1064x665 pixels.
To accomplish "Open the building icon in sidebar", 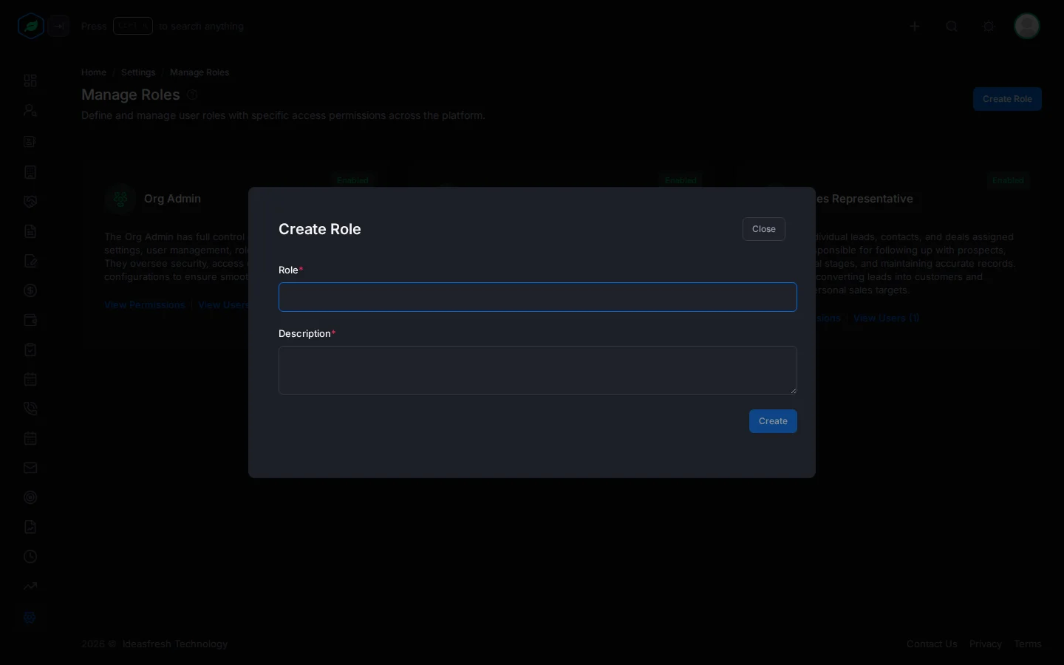I will pyautogui.click(x=30, y=172).
